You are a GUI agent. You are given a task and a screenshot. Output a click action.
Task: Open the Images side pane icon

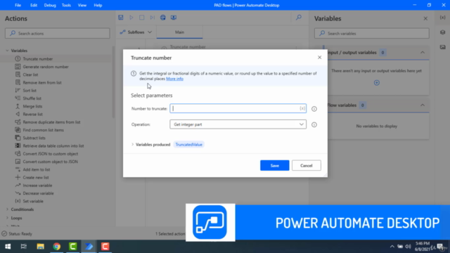point(443,47)
